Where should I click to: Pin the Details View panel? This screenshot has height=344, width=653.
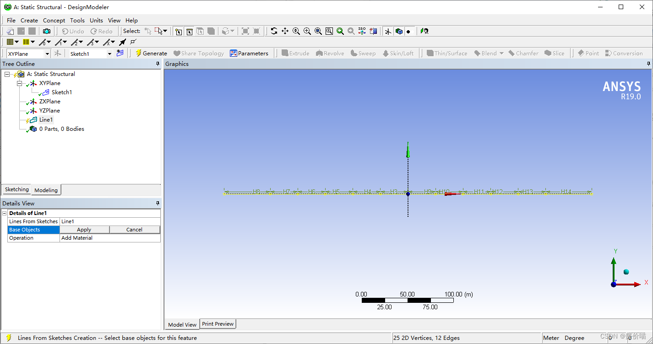[x=158, y=204]
